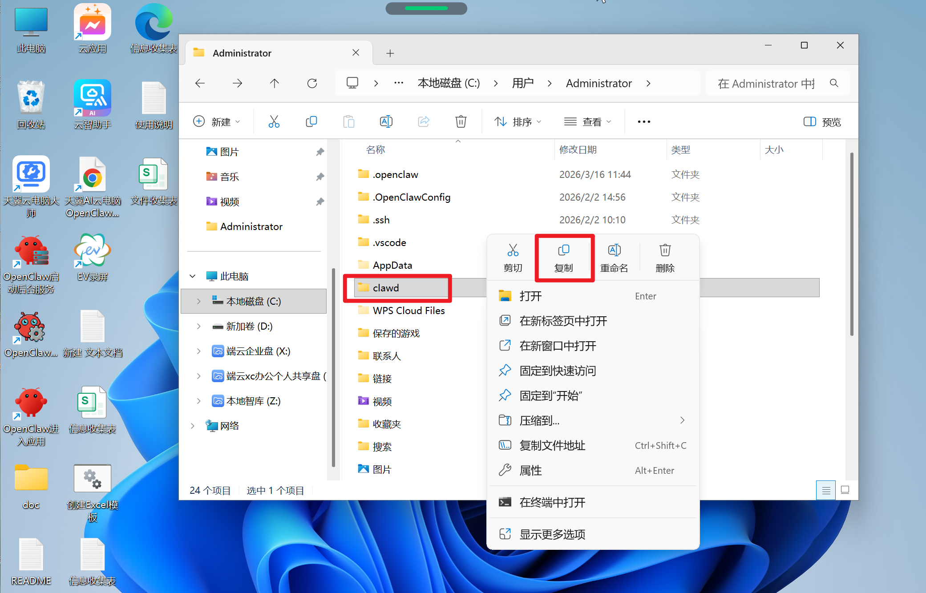This screenshot has width=926, height=593.
Task: Toggle the Preview pane button
Action: point(822,121)
